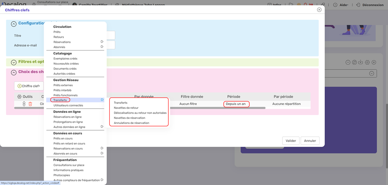Select Navettes de retour submenu item
The width and height of the screenshot is (388, 185).
coord(126,108)
